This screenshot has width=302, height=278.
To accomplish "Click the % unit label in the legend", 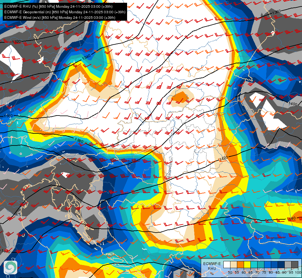I will 212,274.
